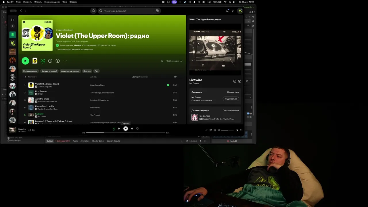Open the album 'Time Being (Deluxe Edition)'
The height and width of the screenshot is (207, 368).
(x=102, y=93)
